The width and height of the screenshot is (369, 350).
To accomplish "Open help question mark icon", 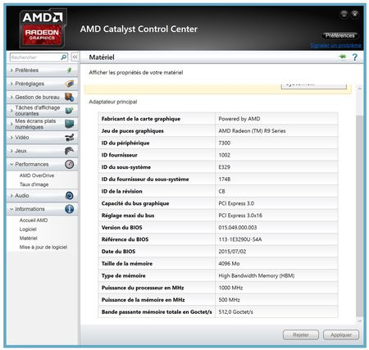I will tap(355, 57).
